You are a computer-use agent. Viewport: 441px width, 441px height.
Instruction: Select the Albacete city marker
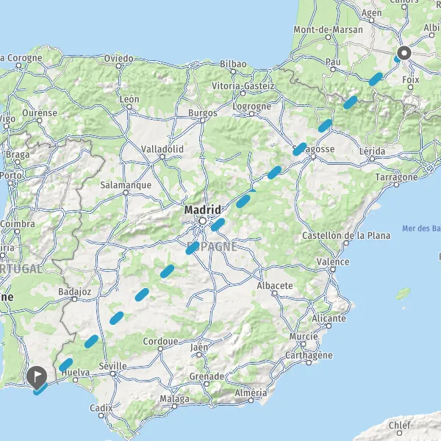click(x=274, y=293)
